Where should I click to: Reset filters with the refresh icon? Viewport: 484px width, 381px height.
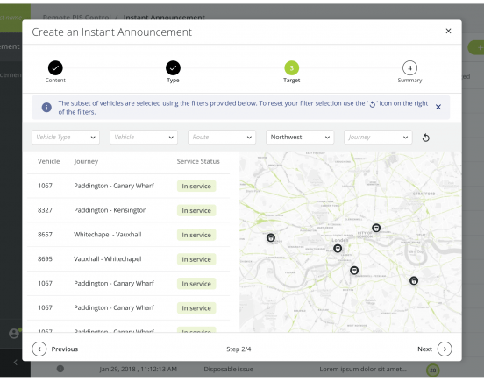pyautogui.click(x=425, y=138)
